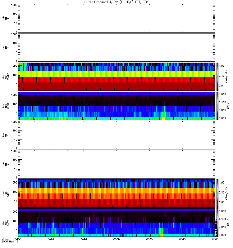Click the 0540 time axis label

(x=182, y=239)
